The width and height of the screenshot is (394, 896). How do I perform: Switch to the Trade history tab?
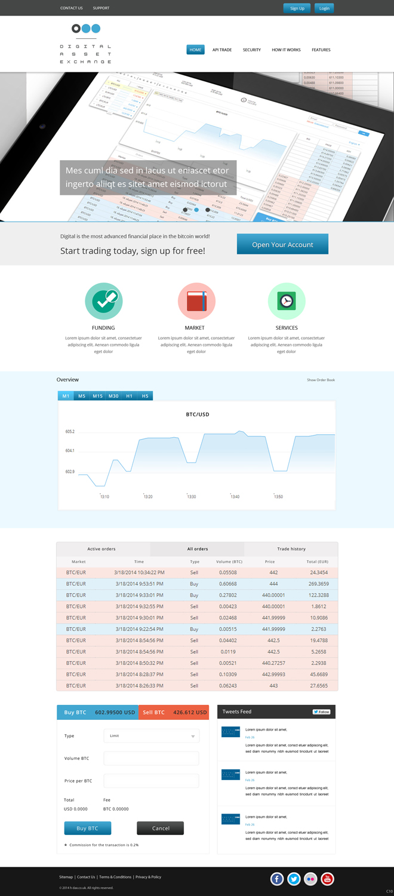pos(291,549)
